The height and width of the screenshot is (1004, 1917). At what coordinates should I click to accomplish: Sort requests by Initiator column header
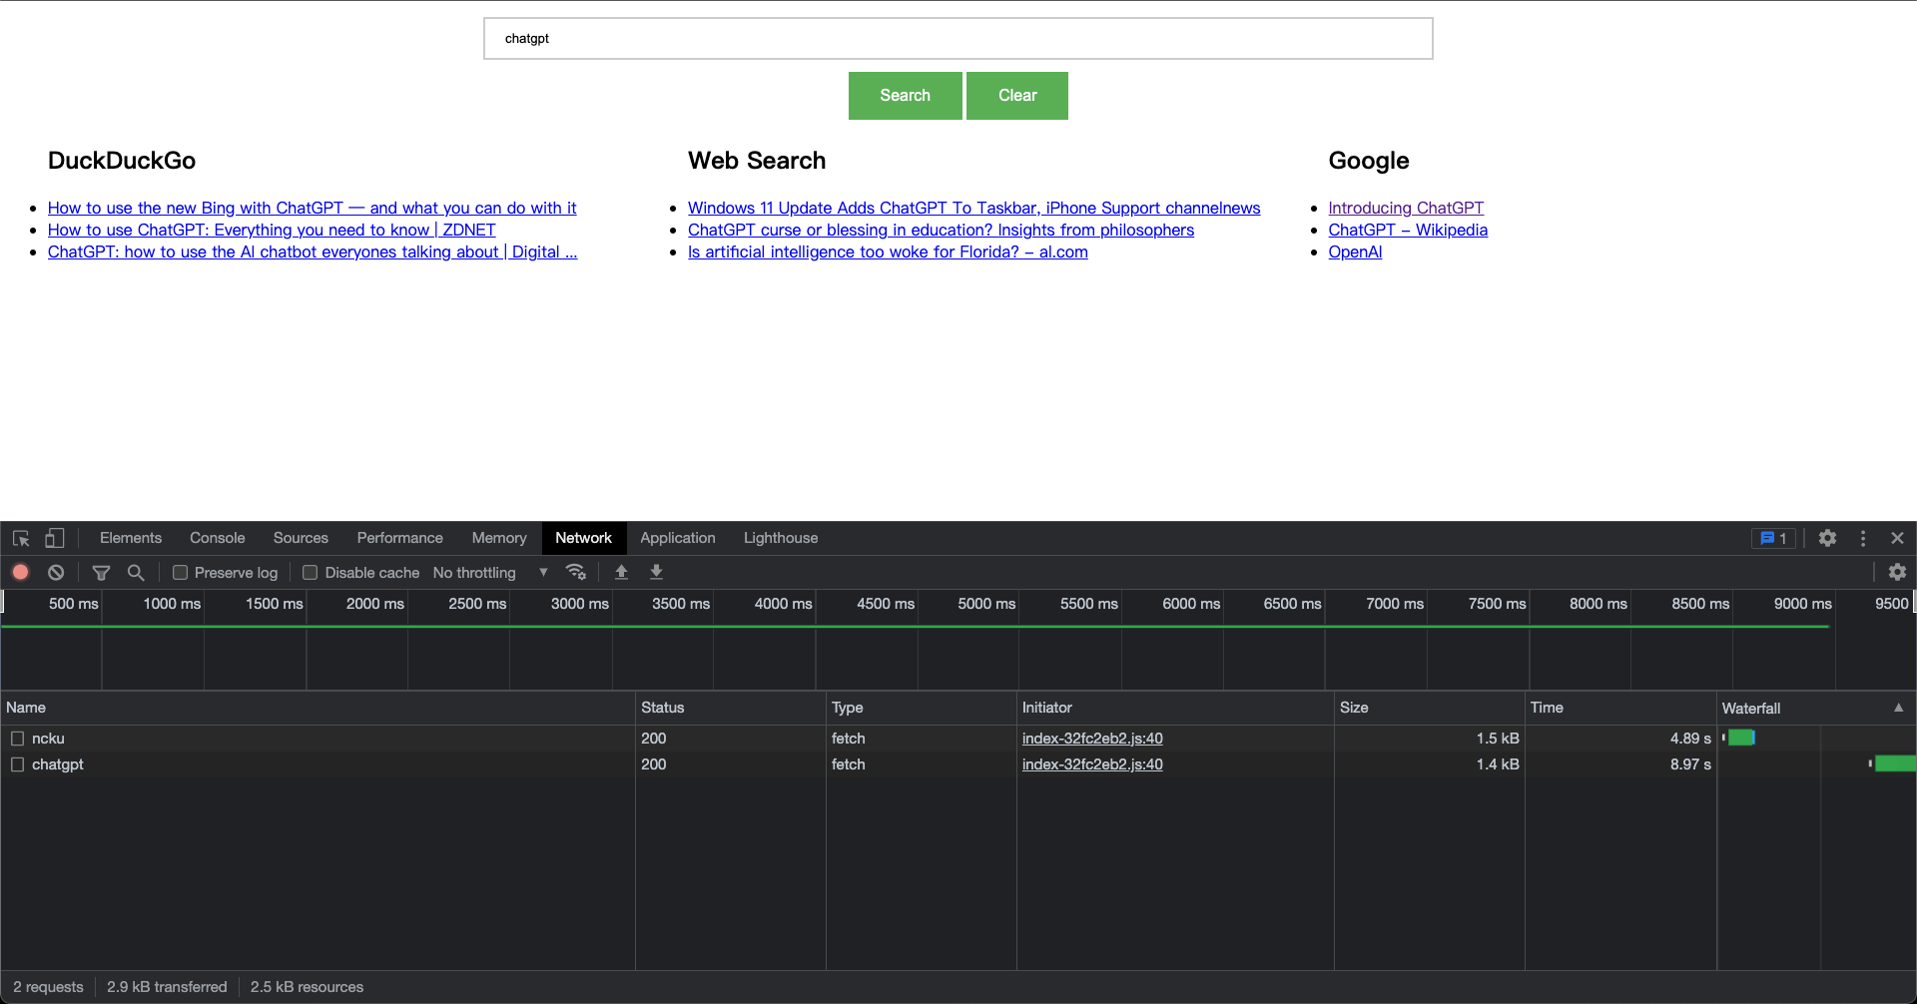1175,708
